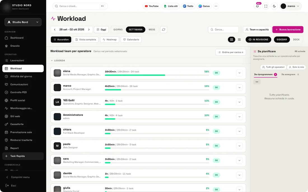Open the YouTube shortcut
Image resolution: width=308 pixels, height=192 pixels.
(152, 6)
